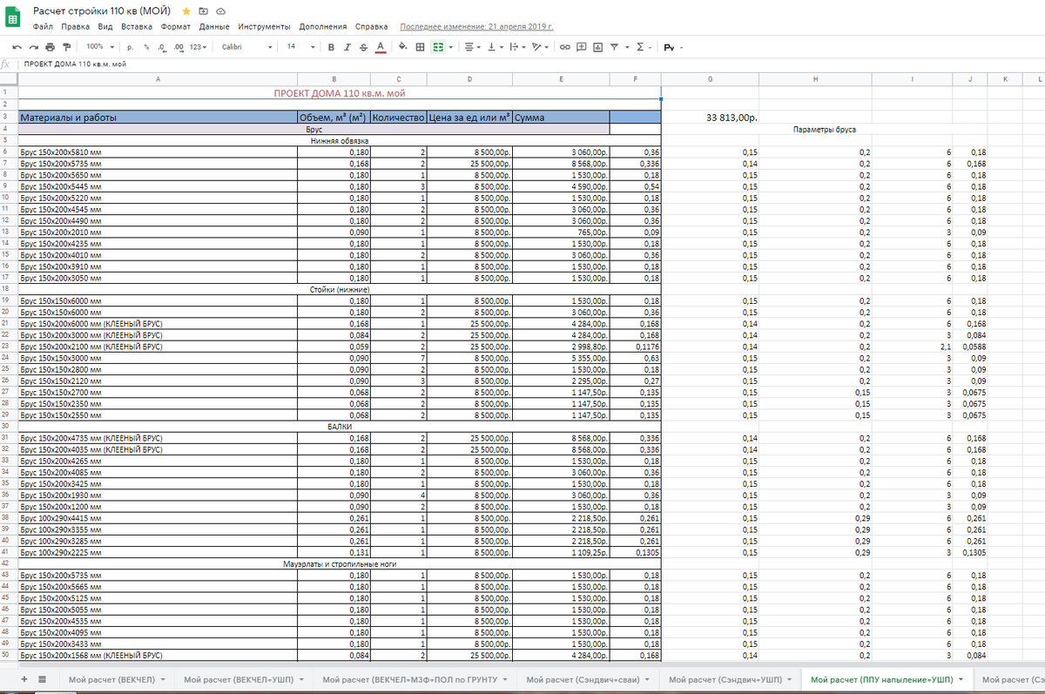The image size is (1045, 694).
Task: Toggle strikethrough formatting
Action: (363, 47)
